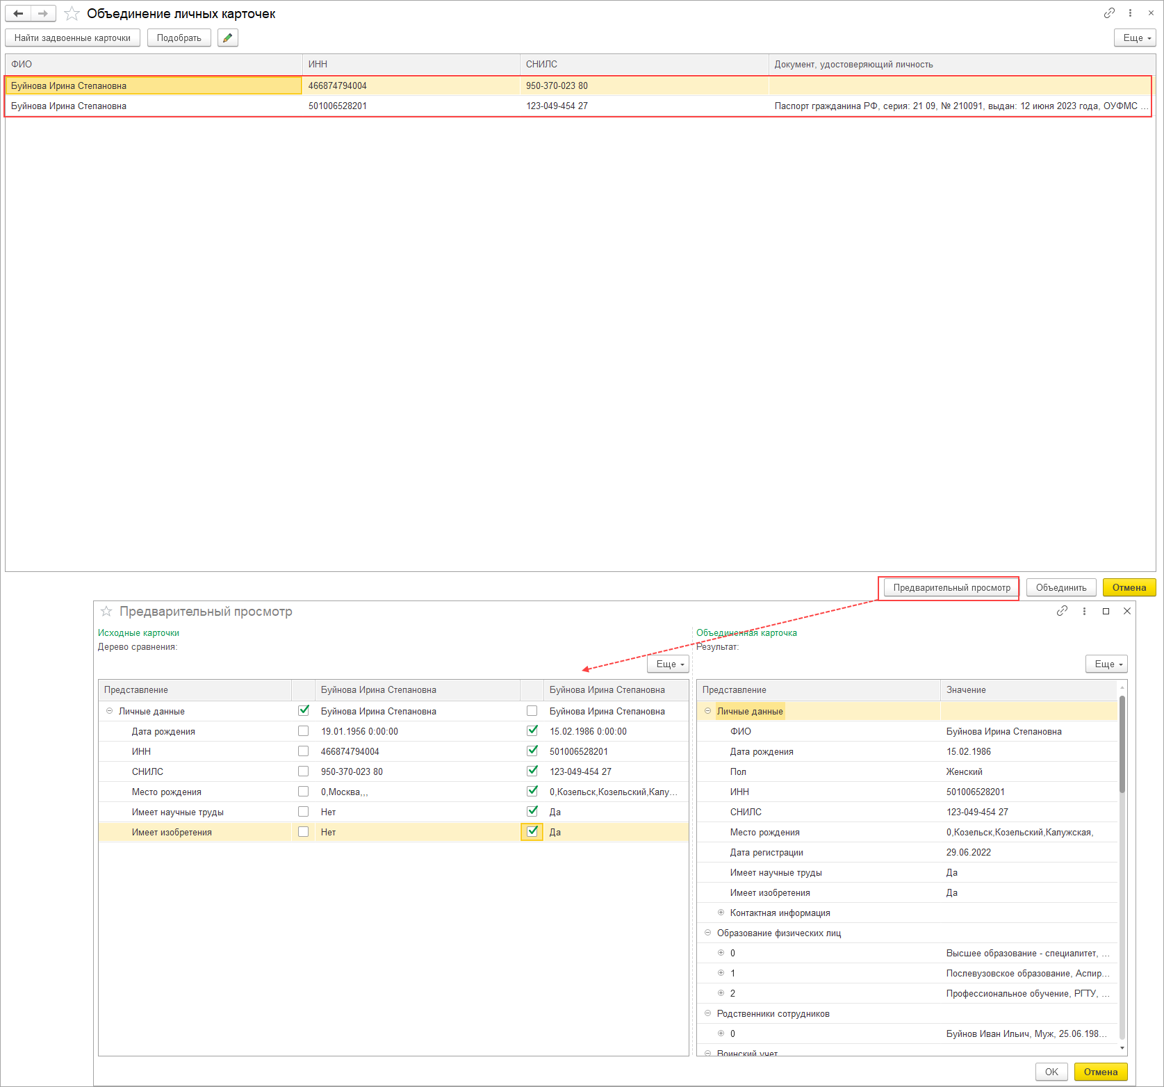Select 'Пол' row with value Женский

(907, 771)
